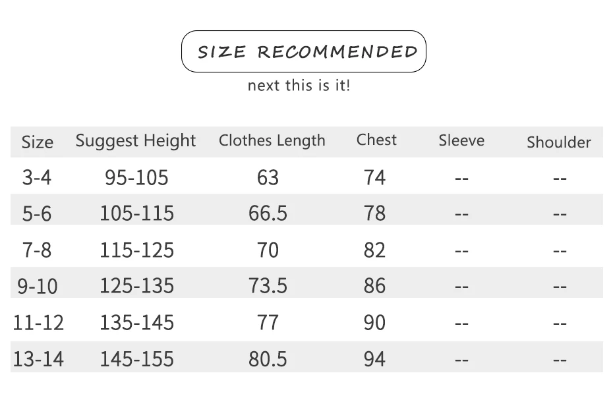Image resolution: width=613 pixels, height=396 pixels.
Task: Click the SIZE RECOMMENDED banner
Action: click(304, 51)
